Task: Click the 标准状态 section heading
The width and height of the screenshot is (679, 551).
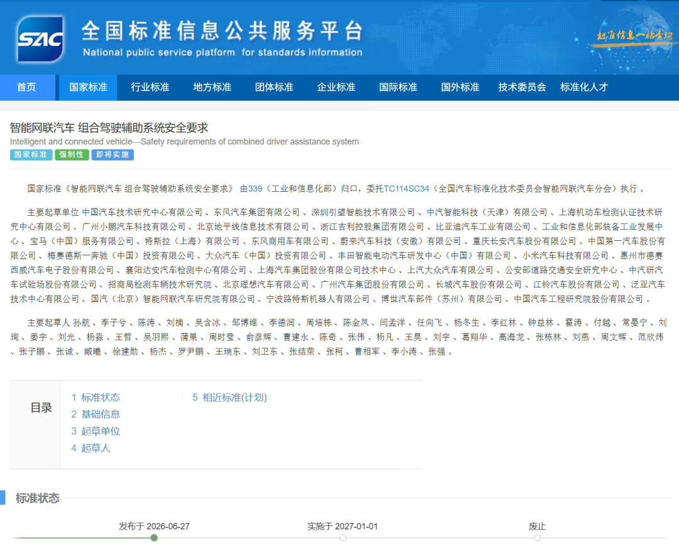Action: point(38,498)
